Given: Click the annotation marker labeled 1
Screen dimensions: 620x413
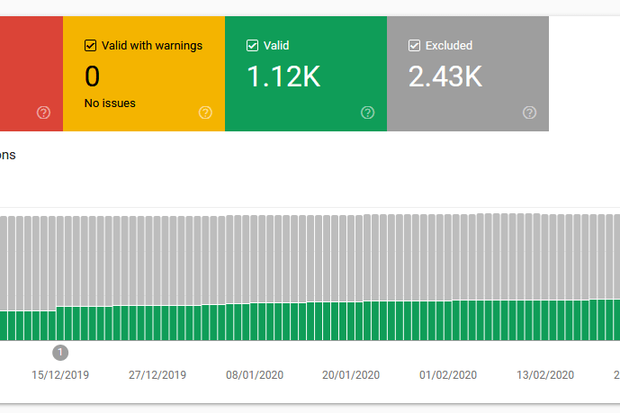Looking at the screenshot, I should tap(60, 352).
